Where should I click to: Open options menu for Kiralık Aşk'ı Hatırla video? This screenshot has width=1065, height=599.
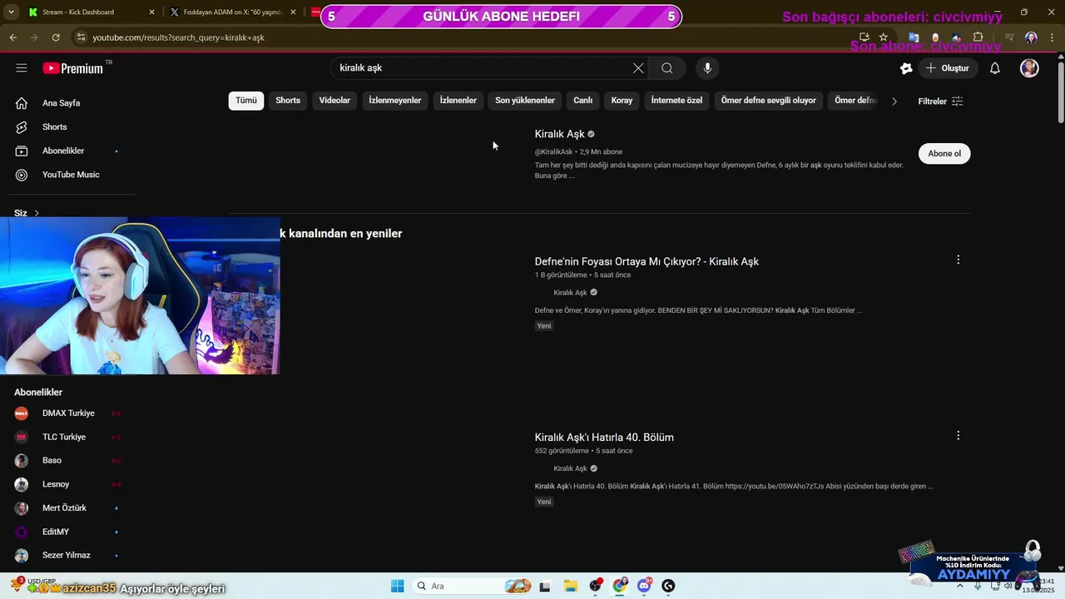[958, 435]
